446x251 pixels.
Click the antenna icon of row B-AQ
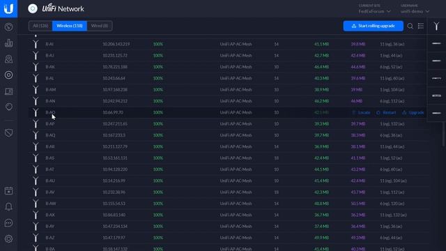pos(36,135)
